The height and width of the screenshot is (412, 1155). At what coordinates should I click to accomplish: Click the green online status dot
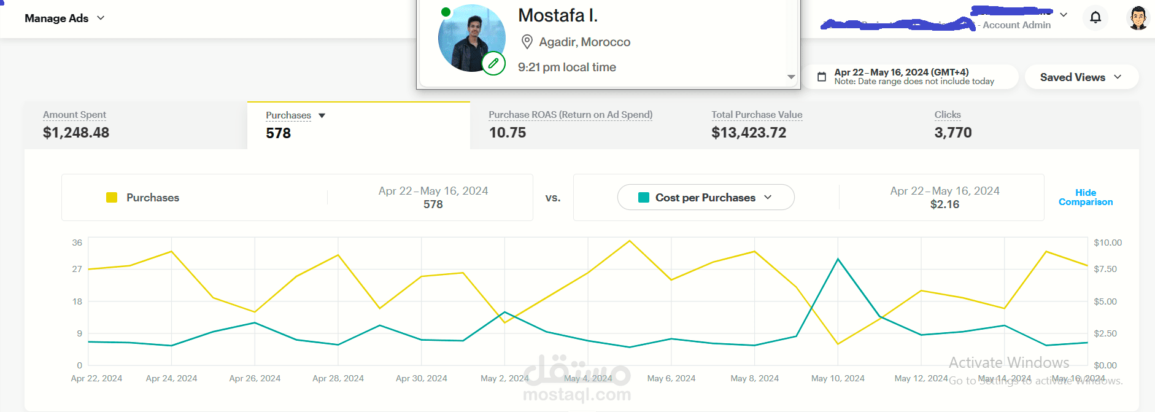(446, 12)
